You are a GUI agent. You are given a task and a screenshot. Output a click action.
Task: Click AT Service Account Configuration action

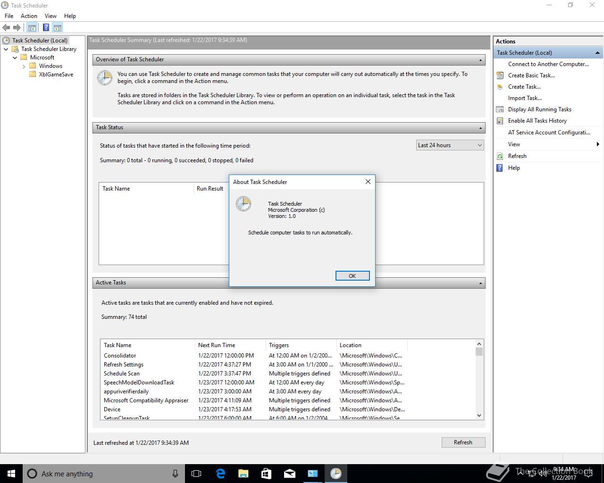point(549,133)
